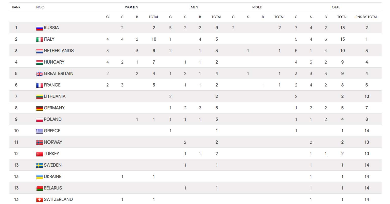The height and width of the screenshot is (204, 390).
Task: Click the Russia flag icon
Action: tap(39, 28)
